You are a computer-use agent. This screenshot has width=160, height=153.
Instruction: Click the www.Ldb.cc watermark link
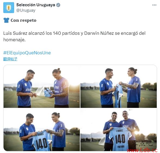click(x=142, y=150)
